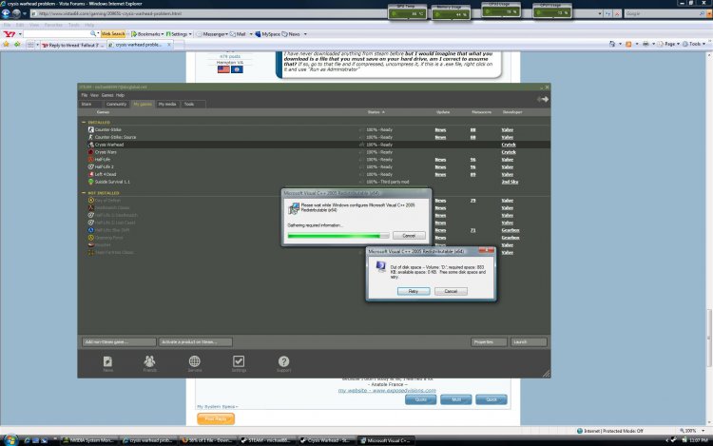713x446 pixels.
Task: Click the Steam mini-mode arrow icon
Action: (543, 99)
